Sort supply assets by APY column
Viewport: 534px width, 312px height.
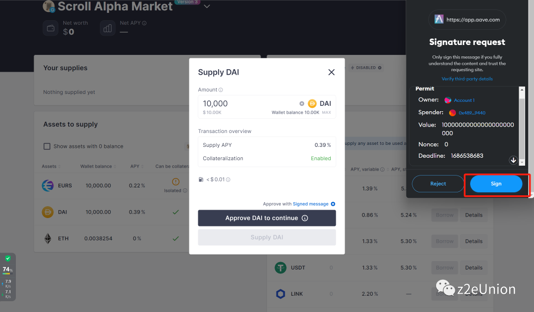(x=135, y=167)
